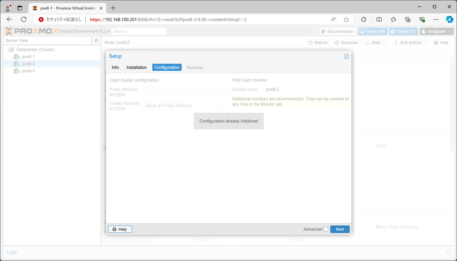Select pve8-3 node in tree
The image size is (457, 261).
(x=28, y=71)
